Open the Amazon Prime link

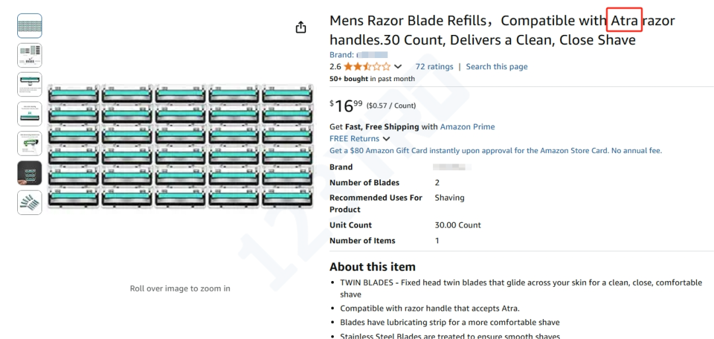tap(467, 127)
